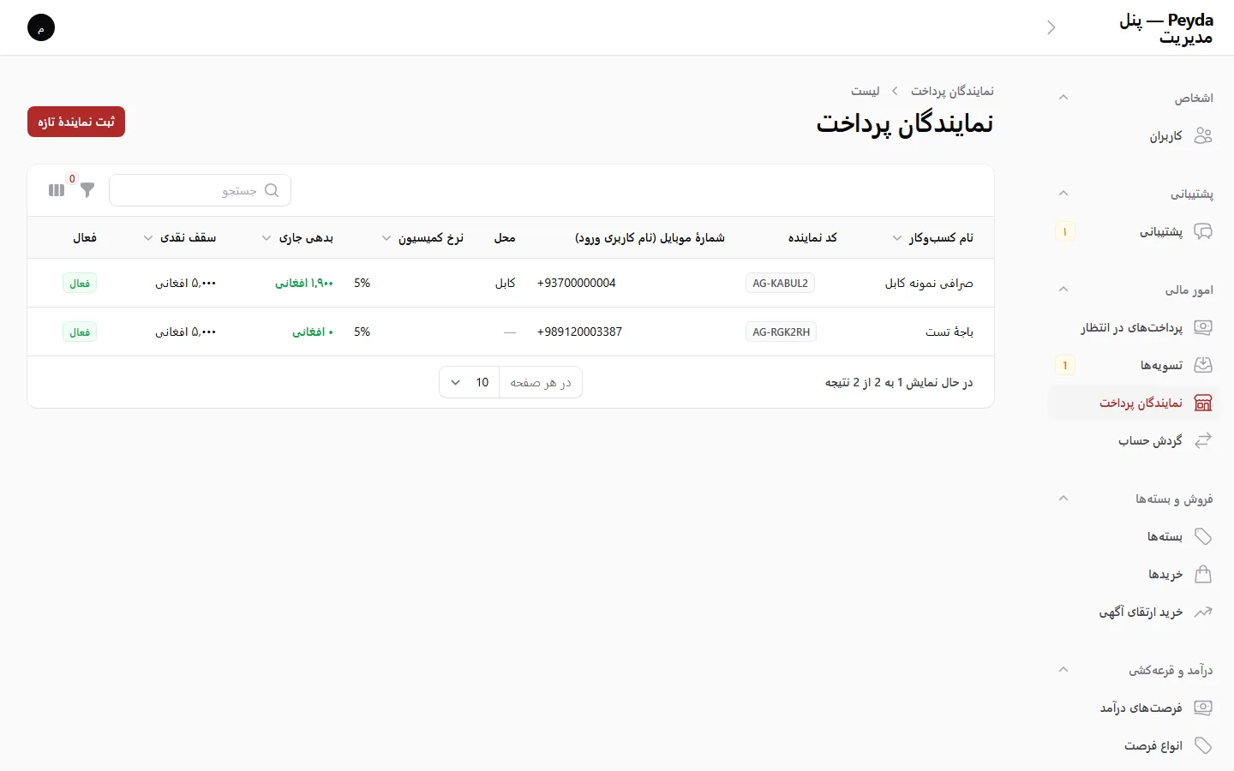The height and width of the screenshot is (771, 1234).
Task: Collapse the امور مالی sidebar group
Action: click(1063, 290)
